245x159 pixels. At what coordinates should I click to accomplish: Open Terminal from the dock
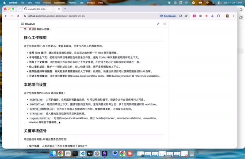point(75,154)
